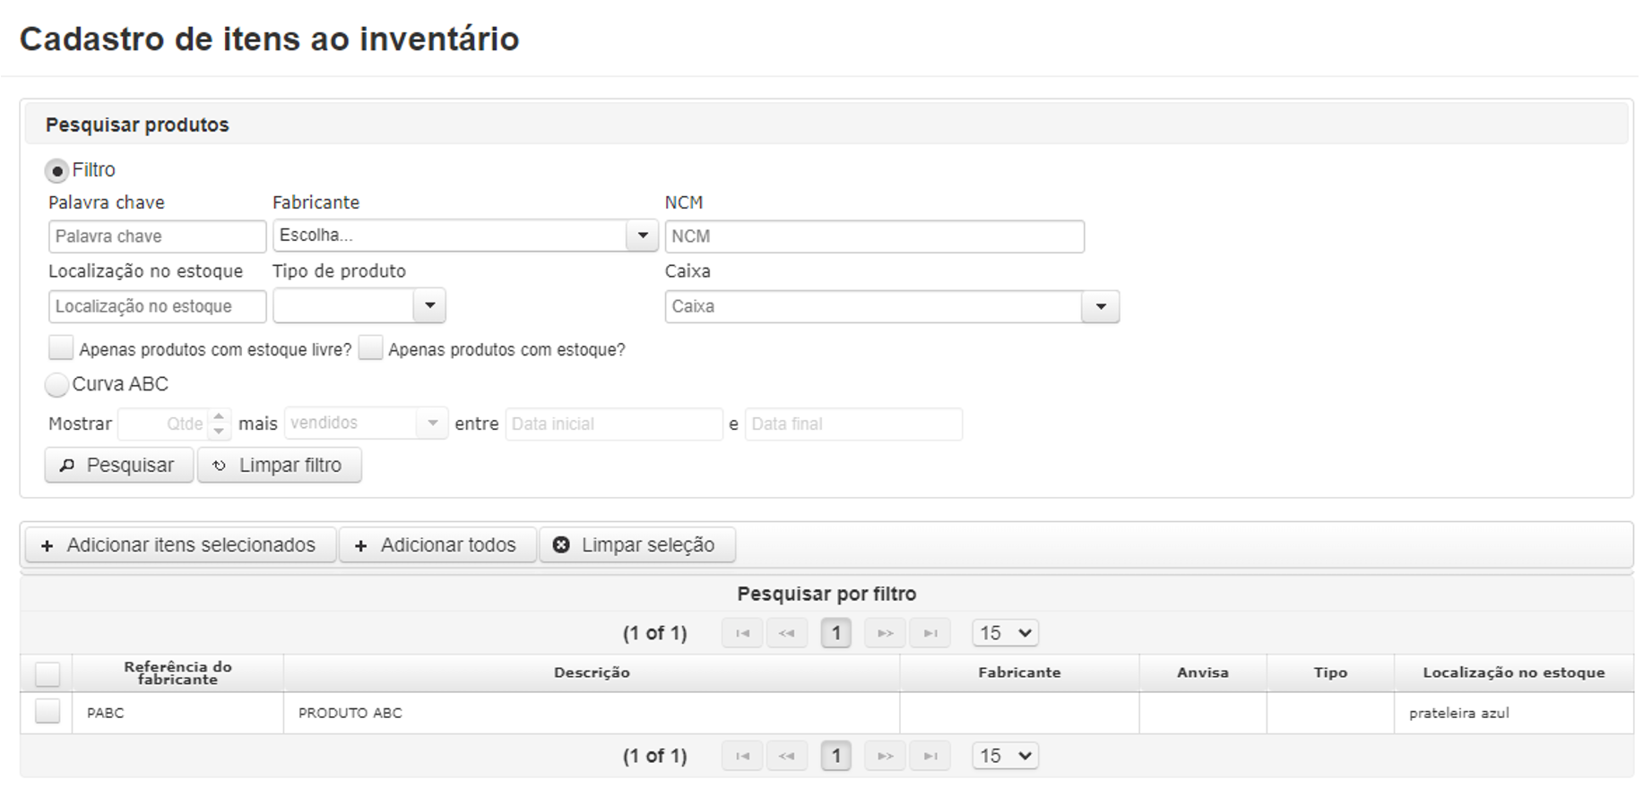Toggle the select-all checkbox in table header
The height and width of the screenshot is (796, 1643).
tap(48, 673)
